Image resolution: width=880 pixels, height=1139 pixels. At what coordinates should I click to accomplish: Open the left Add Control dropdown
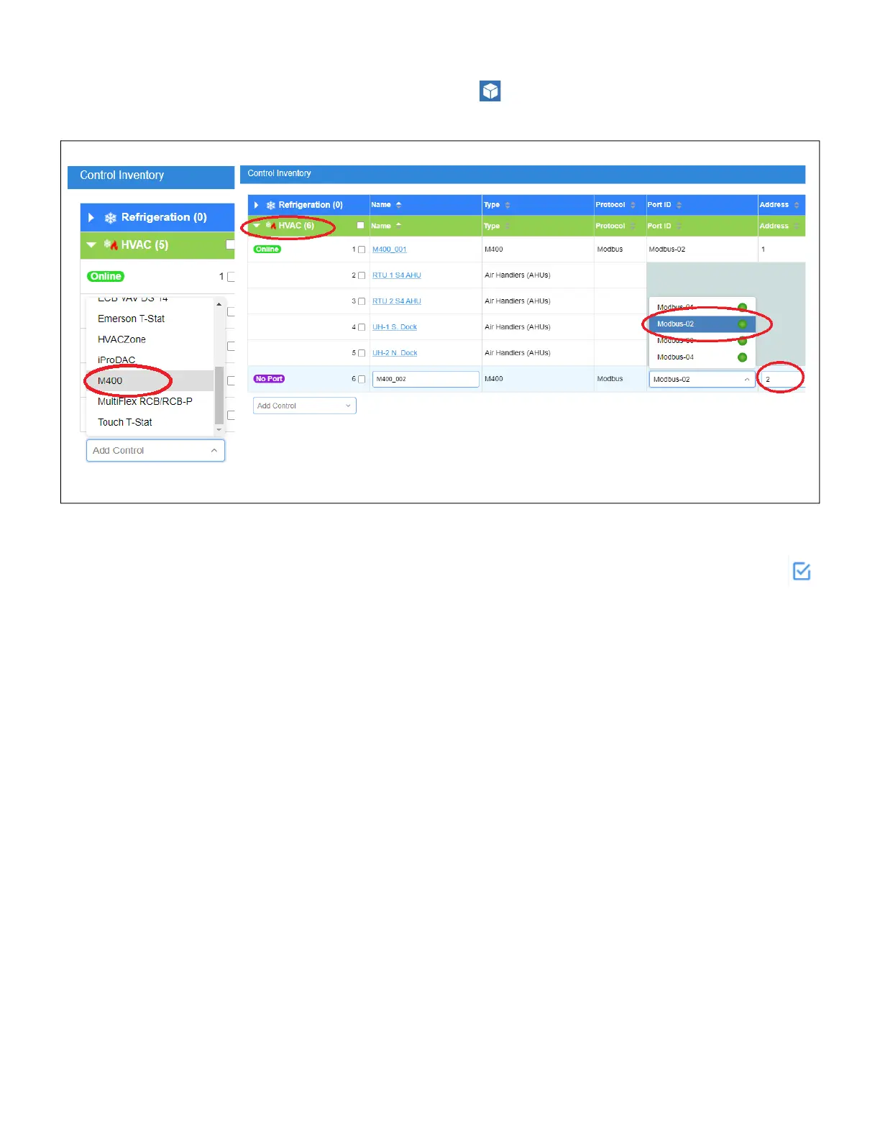tap(155, 450)
